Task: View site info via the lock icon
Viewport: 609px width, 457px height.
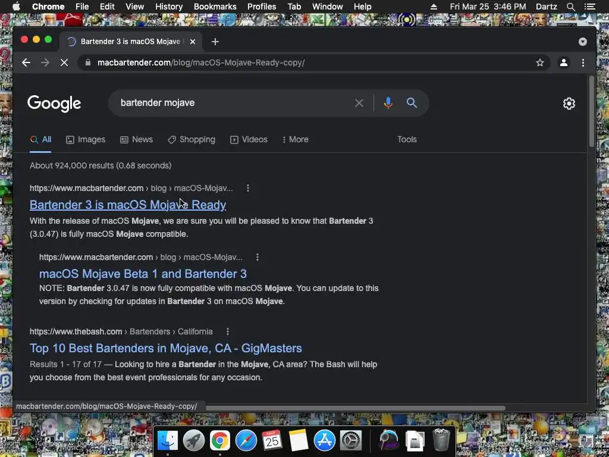Action: click(x=88, y=62)
